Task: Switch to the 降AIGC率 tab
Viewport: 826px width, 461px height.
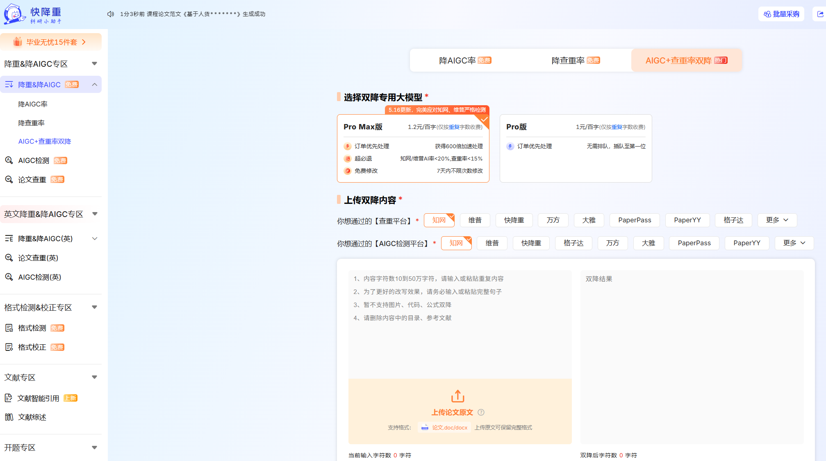Action: pos(465,61)
